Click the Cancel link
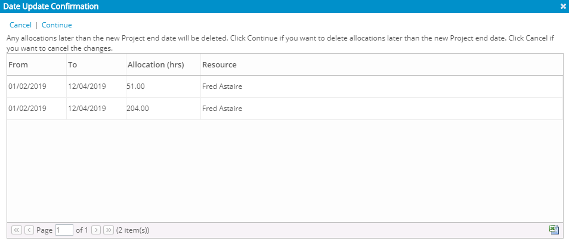569x241 pixels. (x=20, y=25)
